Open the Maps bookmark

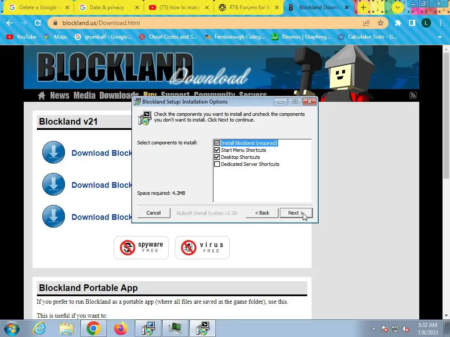click(x=56, y=37)
